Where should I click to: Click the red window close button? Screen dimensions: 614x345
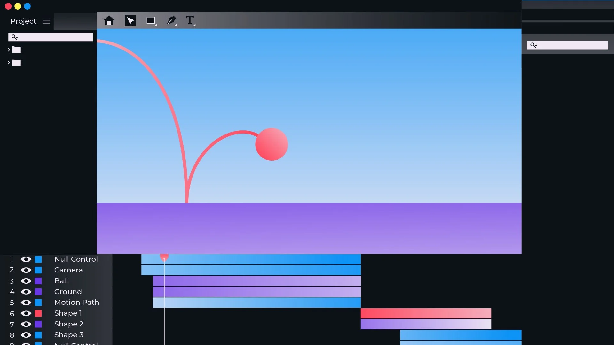8,6
